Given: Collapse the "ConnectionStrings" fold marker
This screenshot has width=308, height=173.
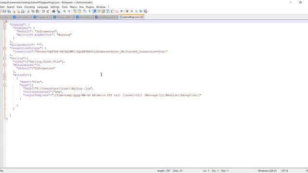Looking at the screenshot, I should click(x=5, y=48).
